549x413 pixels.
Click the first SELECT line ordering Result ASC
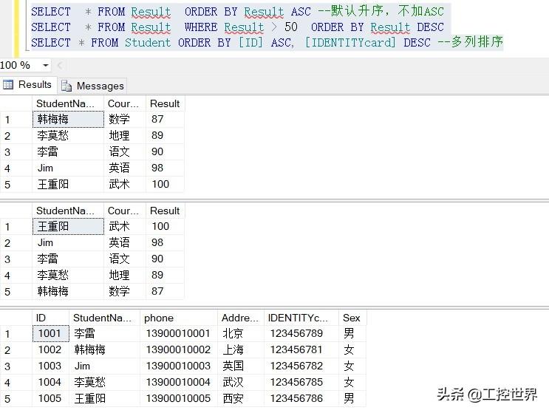click(237, 12)
